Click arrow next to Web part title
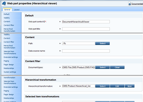 (60, 29)
